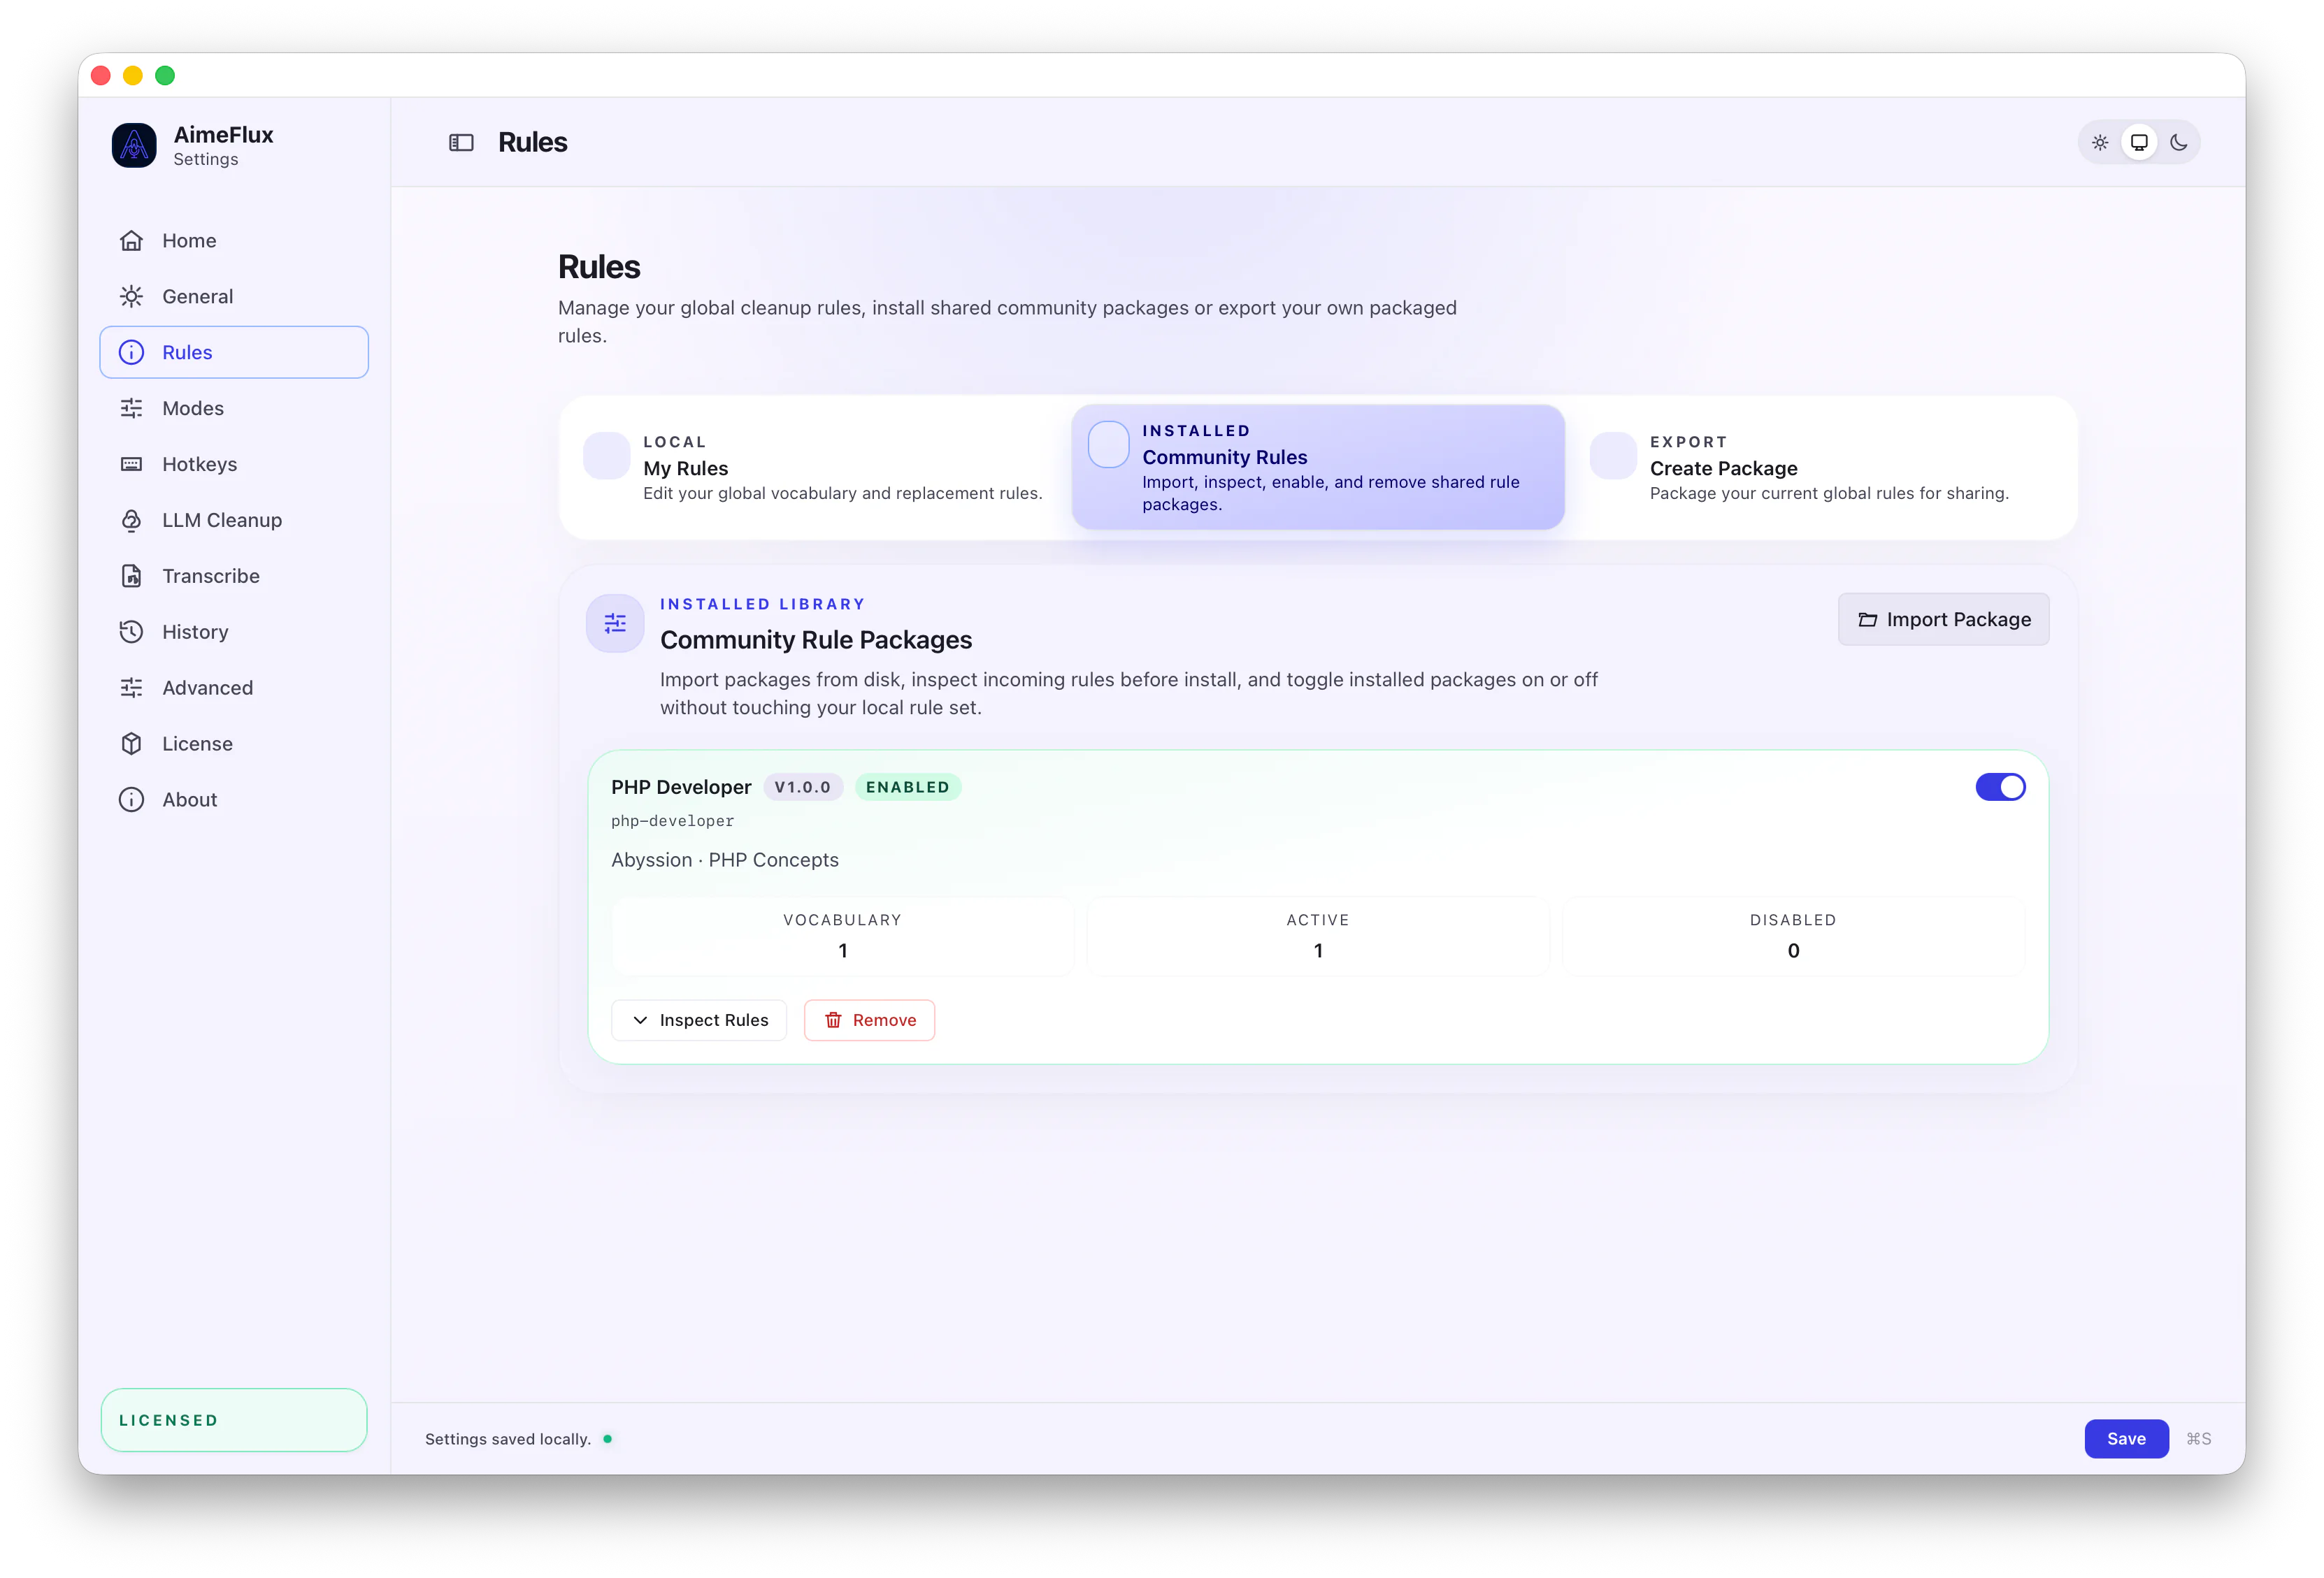Open License in the sidebar
Screen dimensions: 2324x1578
(234, 744)
